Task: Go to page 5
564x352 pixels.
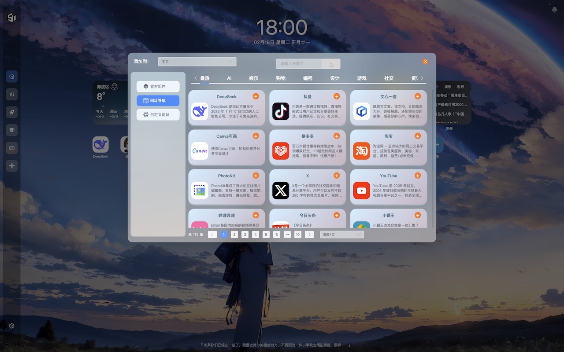Action: coord(266,235)
